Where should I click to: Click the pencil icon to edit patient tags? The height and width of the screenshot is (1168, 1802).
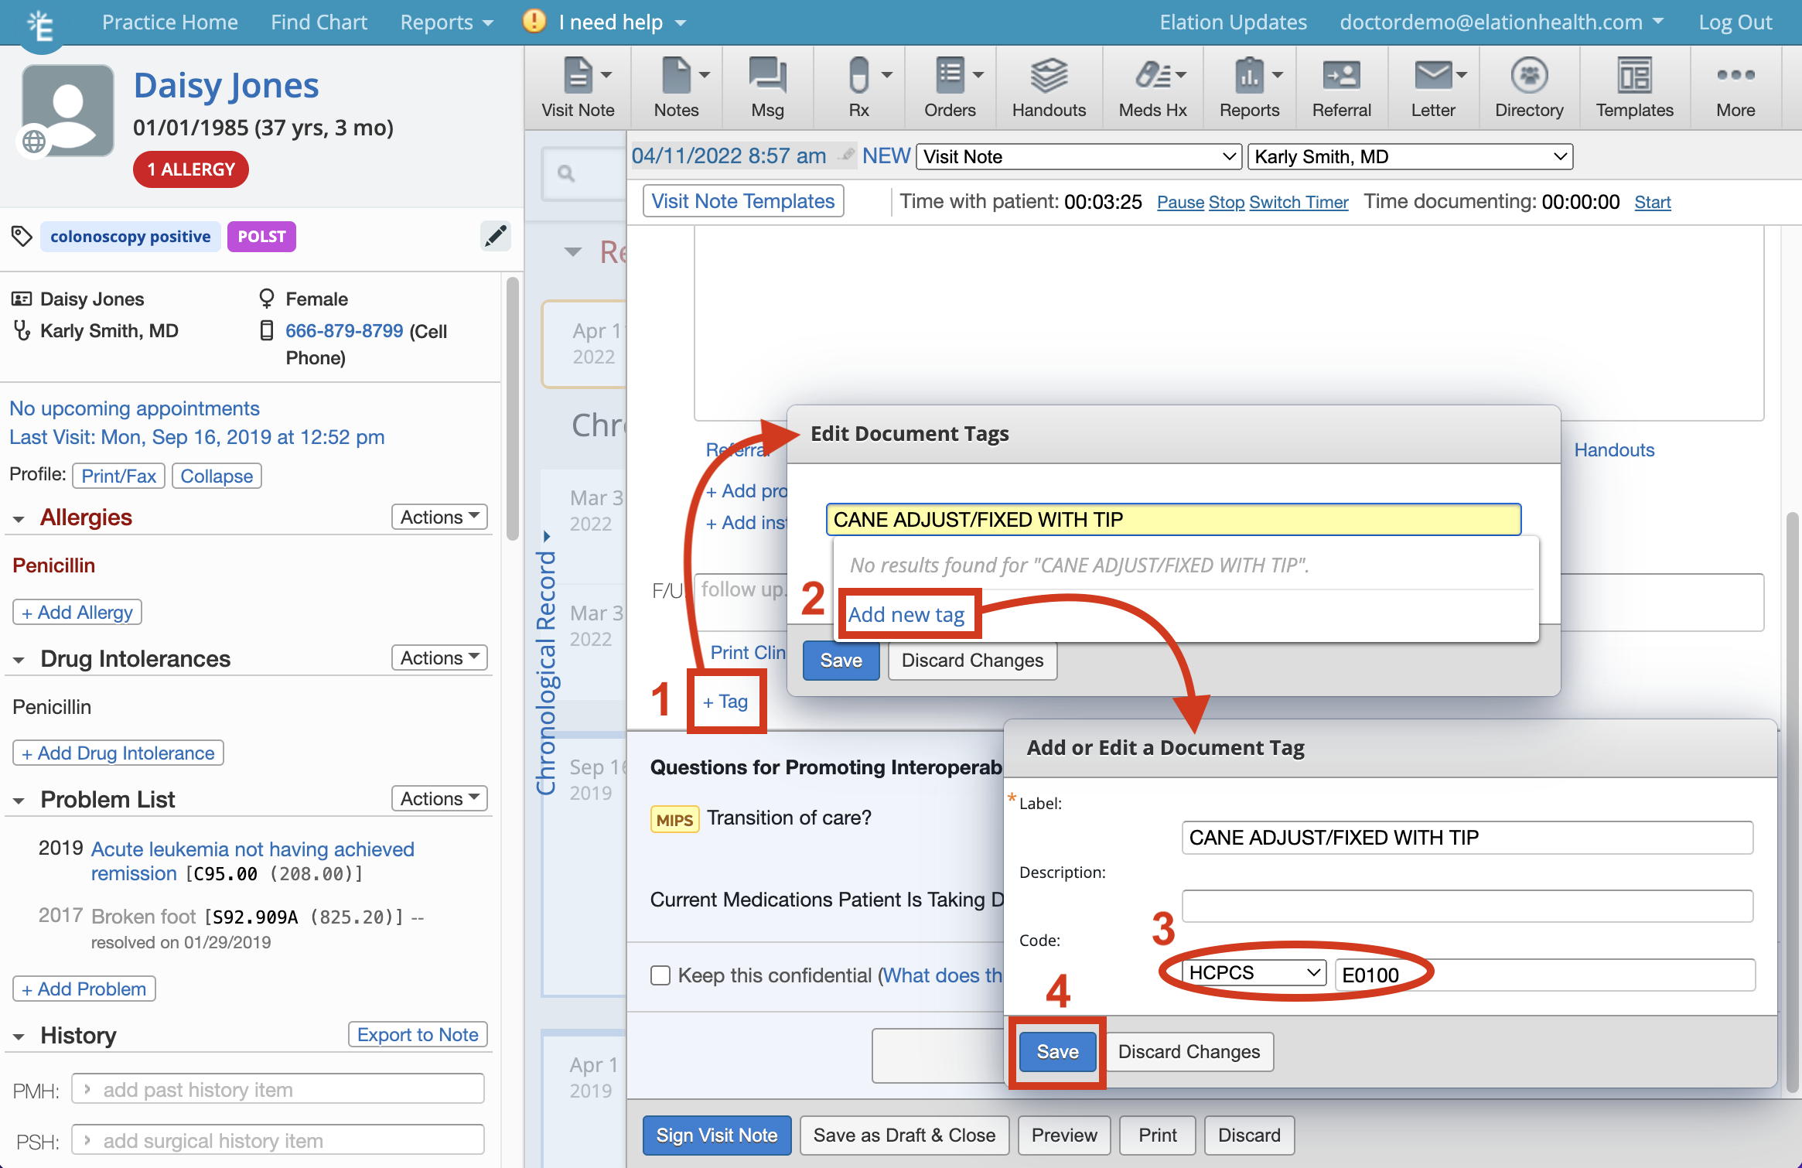pos(495,237)
